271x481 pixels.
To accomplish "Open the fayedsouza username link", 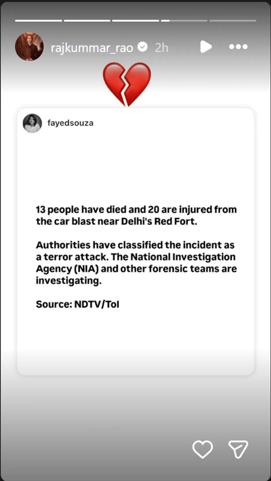I will 70,123.
